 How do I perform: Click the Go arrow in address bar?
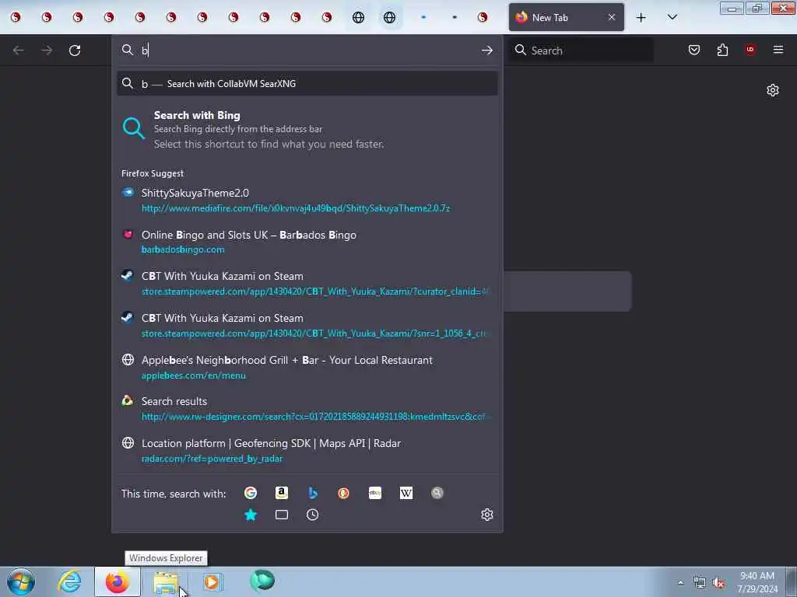pyautogui.click(x=487, y=51)
